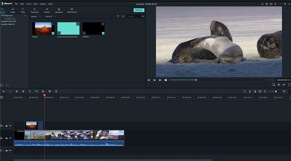This screenshot has height=161, width=291.
Task: Open the Color tuning icon
Action: click(43, 91)
